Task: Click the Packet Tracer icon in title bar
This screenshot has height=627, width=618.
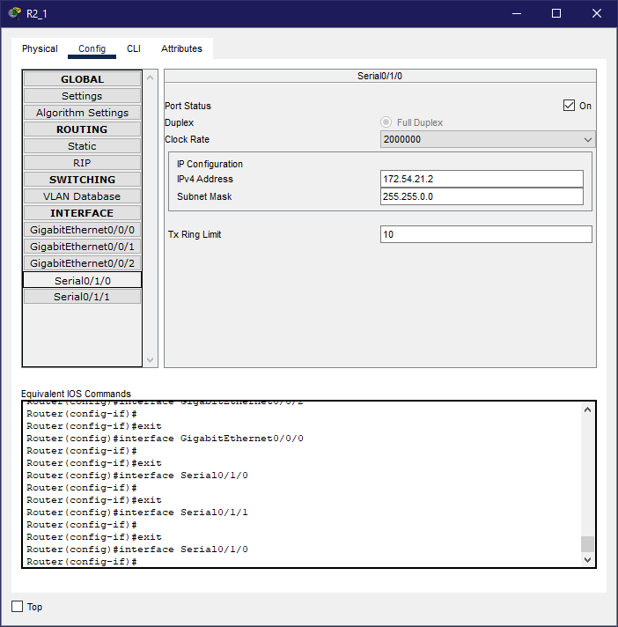Action: (14, 13)
